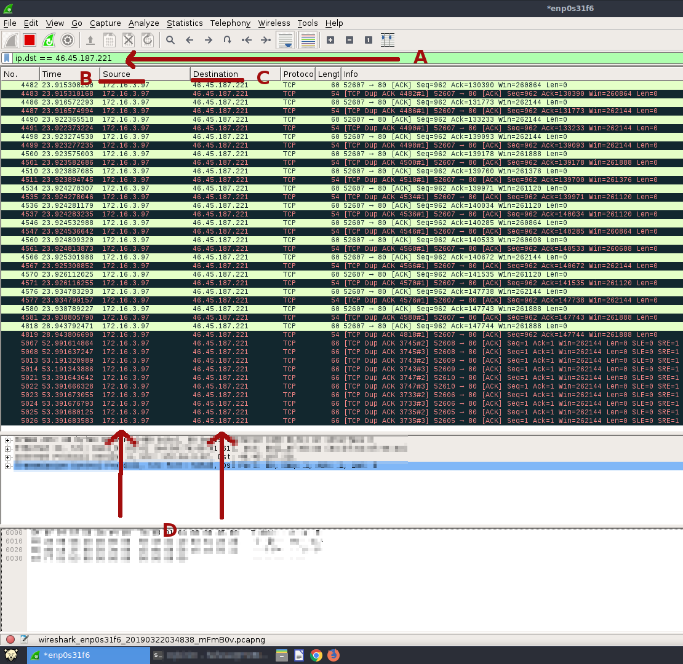Sort packets by the No. column
This screenshot has height=664, width=683.
(20, 74)
